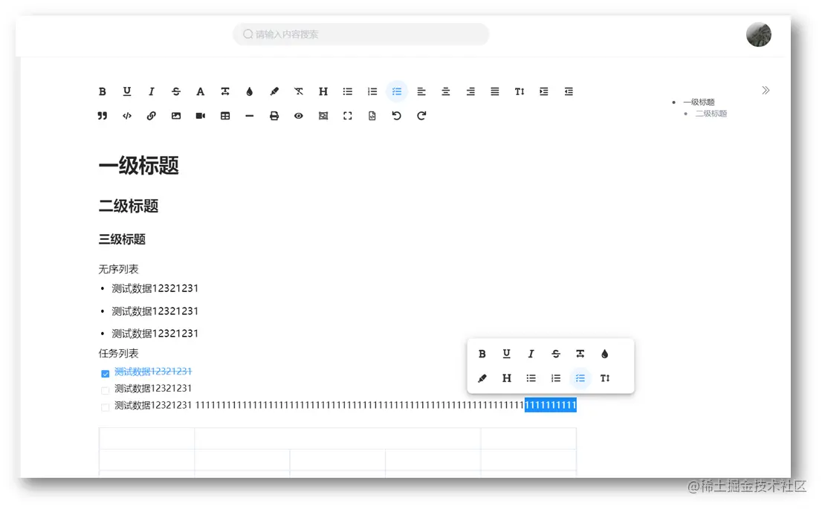The height and width of the screenshot is (509, 822).
Task: Underline selection via floating bubble menu
Action: pos(506,354)
